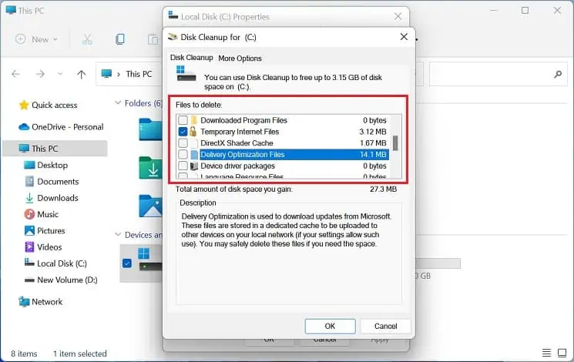
Task: Click This PC in the address bar
Action: [x=139, y=74]
